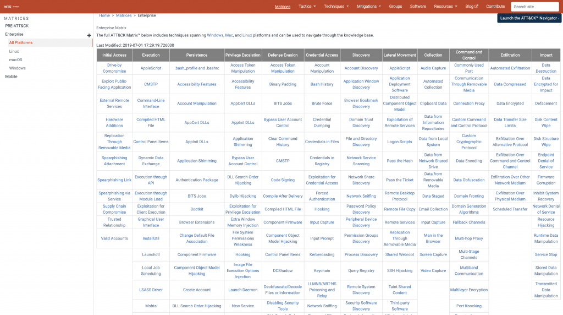Viewport: 563px width, 315px height.
Task: Open the Execution tactic header
Action: [151, 55]
